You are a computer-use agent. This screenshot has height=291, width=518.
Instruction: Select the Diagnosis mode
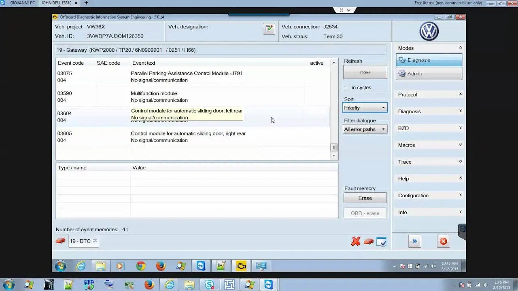[x=429, y=60]
